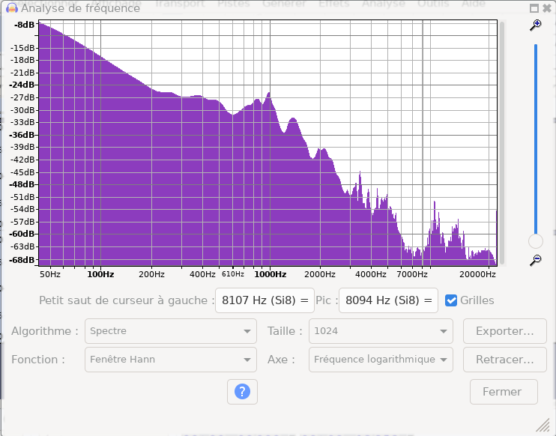Open the blue help question mark button

tap(242, 392)
